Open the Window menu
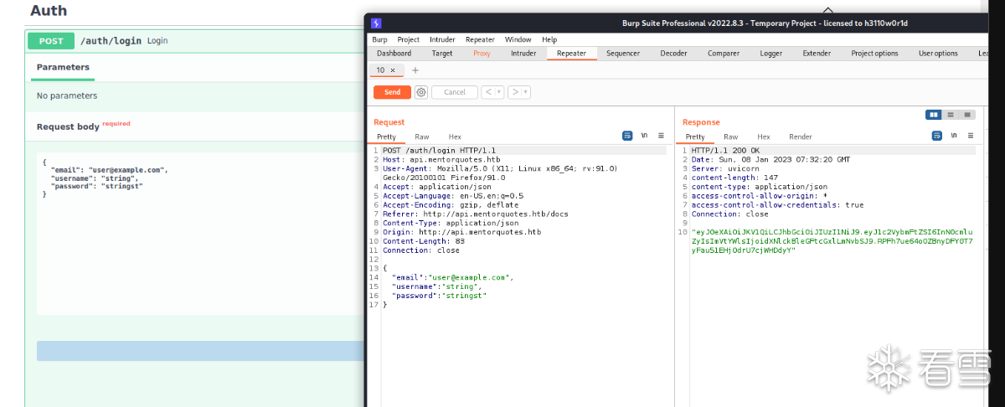The width and height of the screenshot is (1005, 407). (518, 39)
